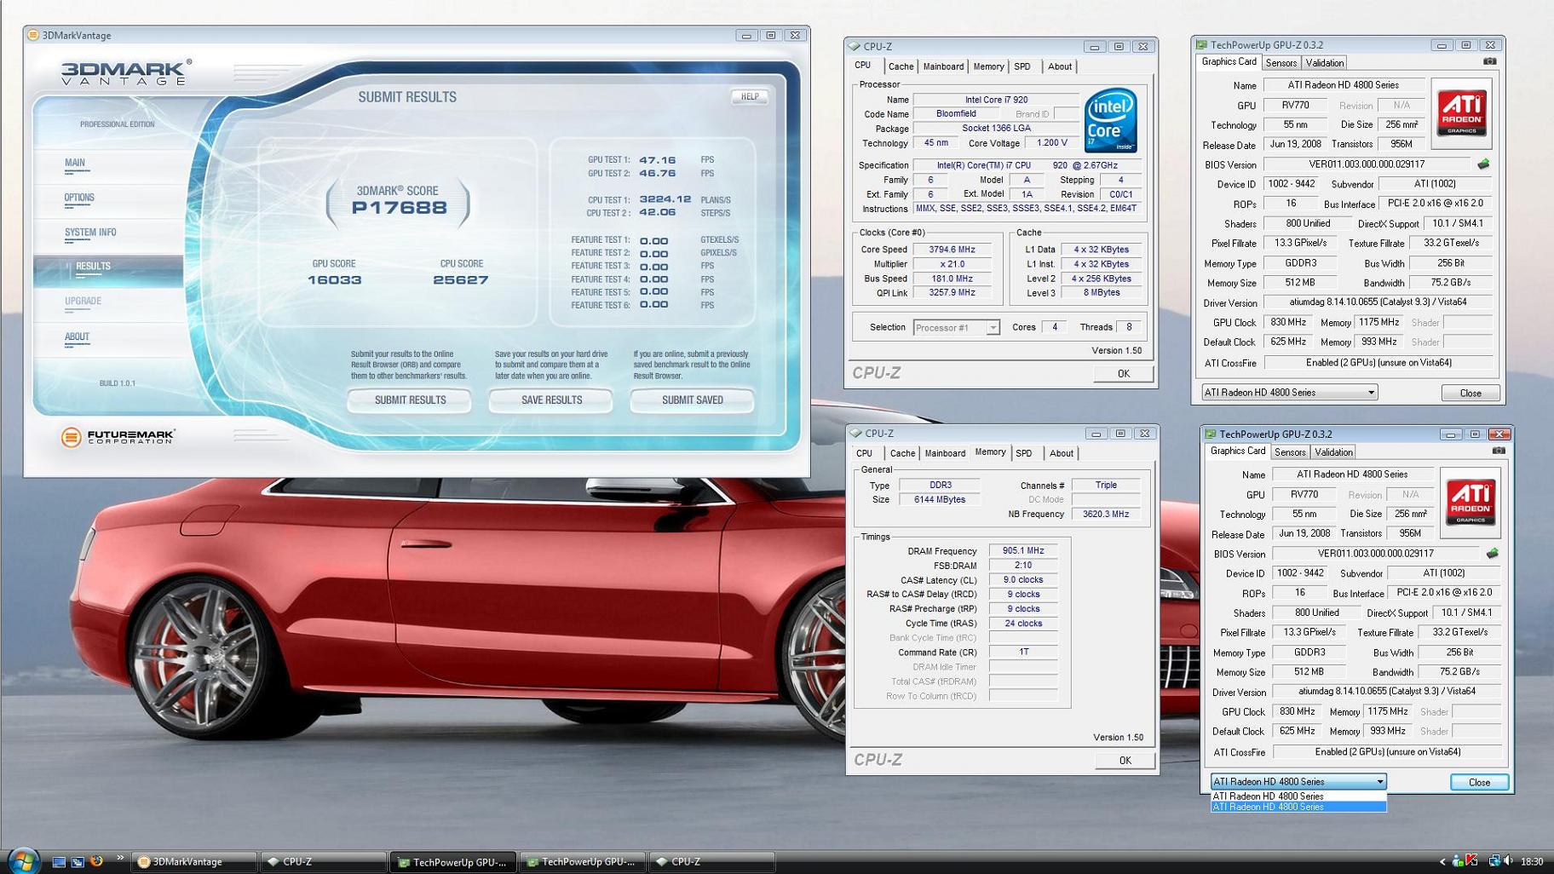Screen dimensions: 1554x874
Task: Open the Validation tab in upper GPU-Z window
Action: 1324,63
